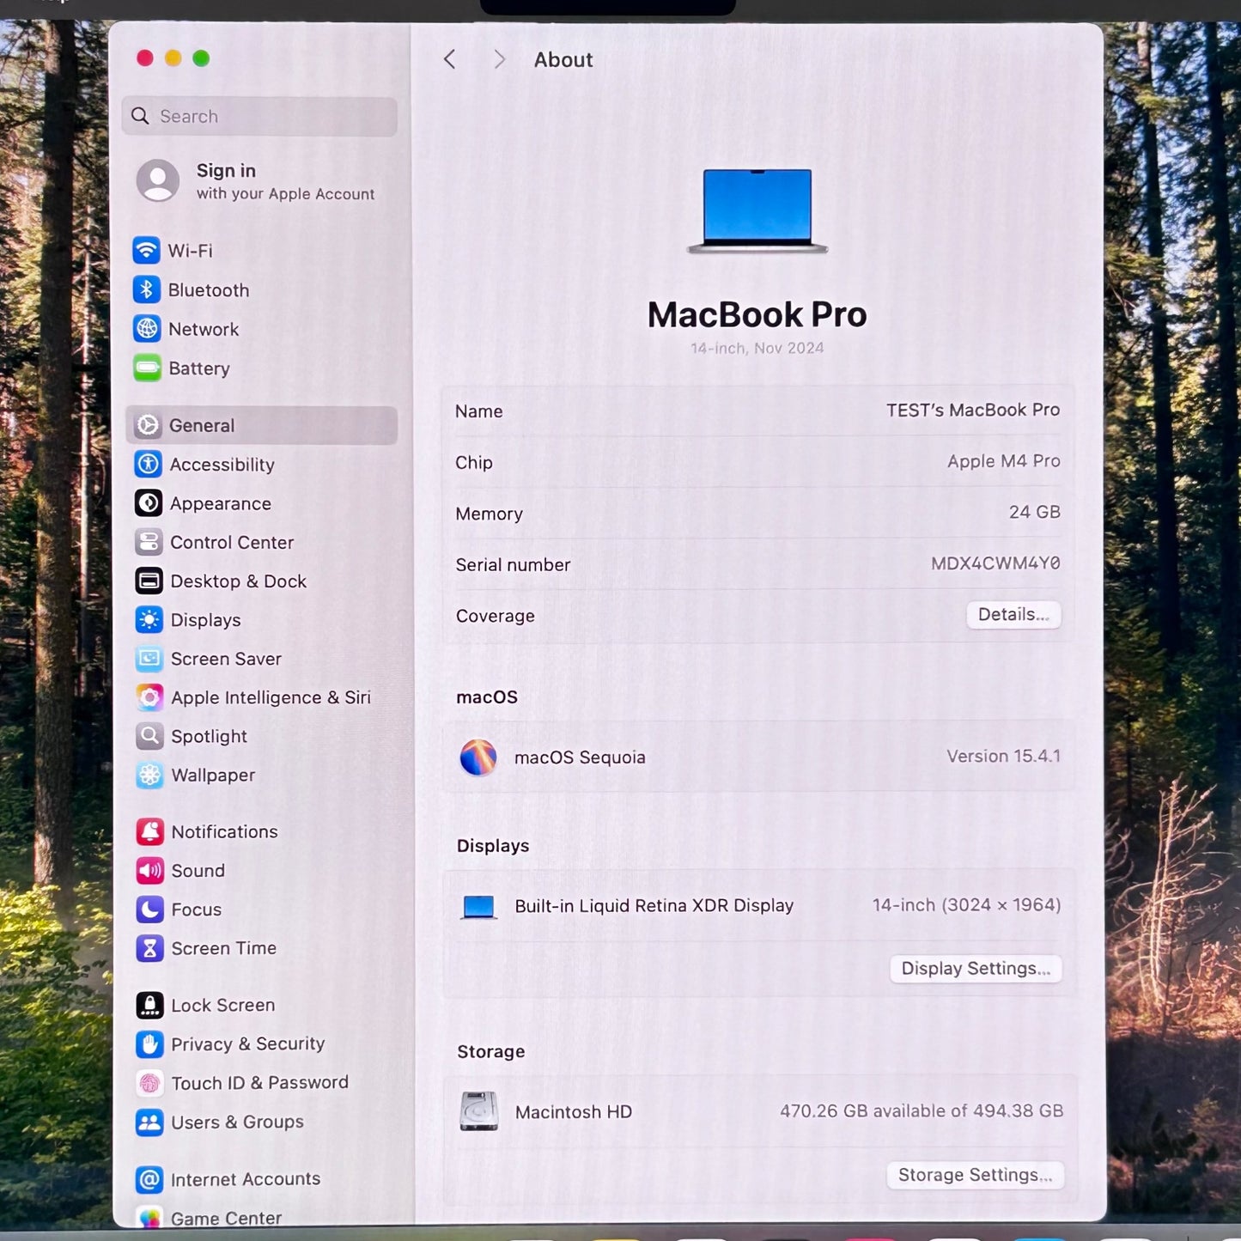Screen dimensions: 1241x1241
Task: Select the Bluetooth icon in sidebar
Action: (147, 290)
